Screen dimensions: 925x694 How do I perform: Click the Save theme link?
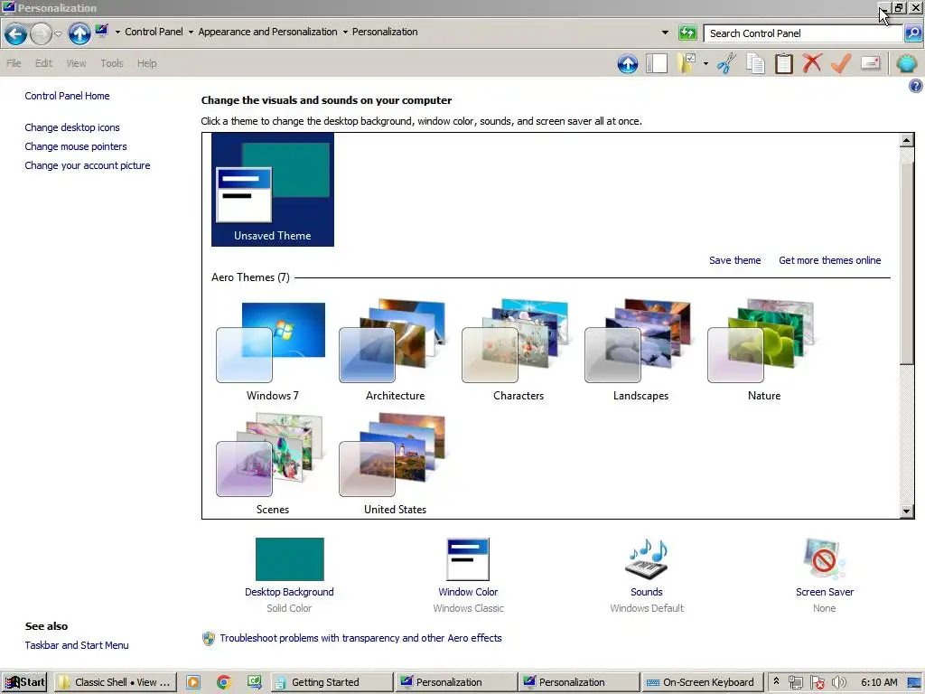734,260
